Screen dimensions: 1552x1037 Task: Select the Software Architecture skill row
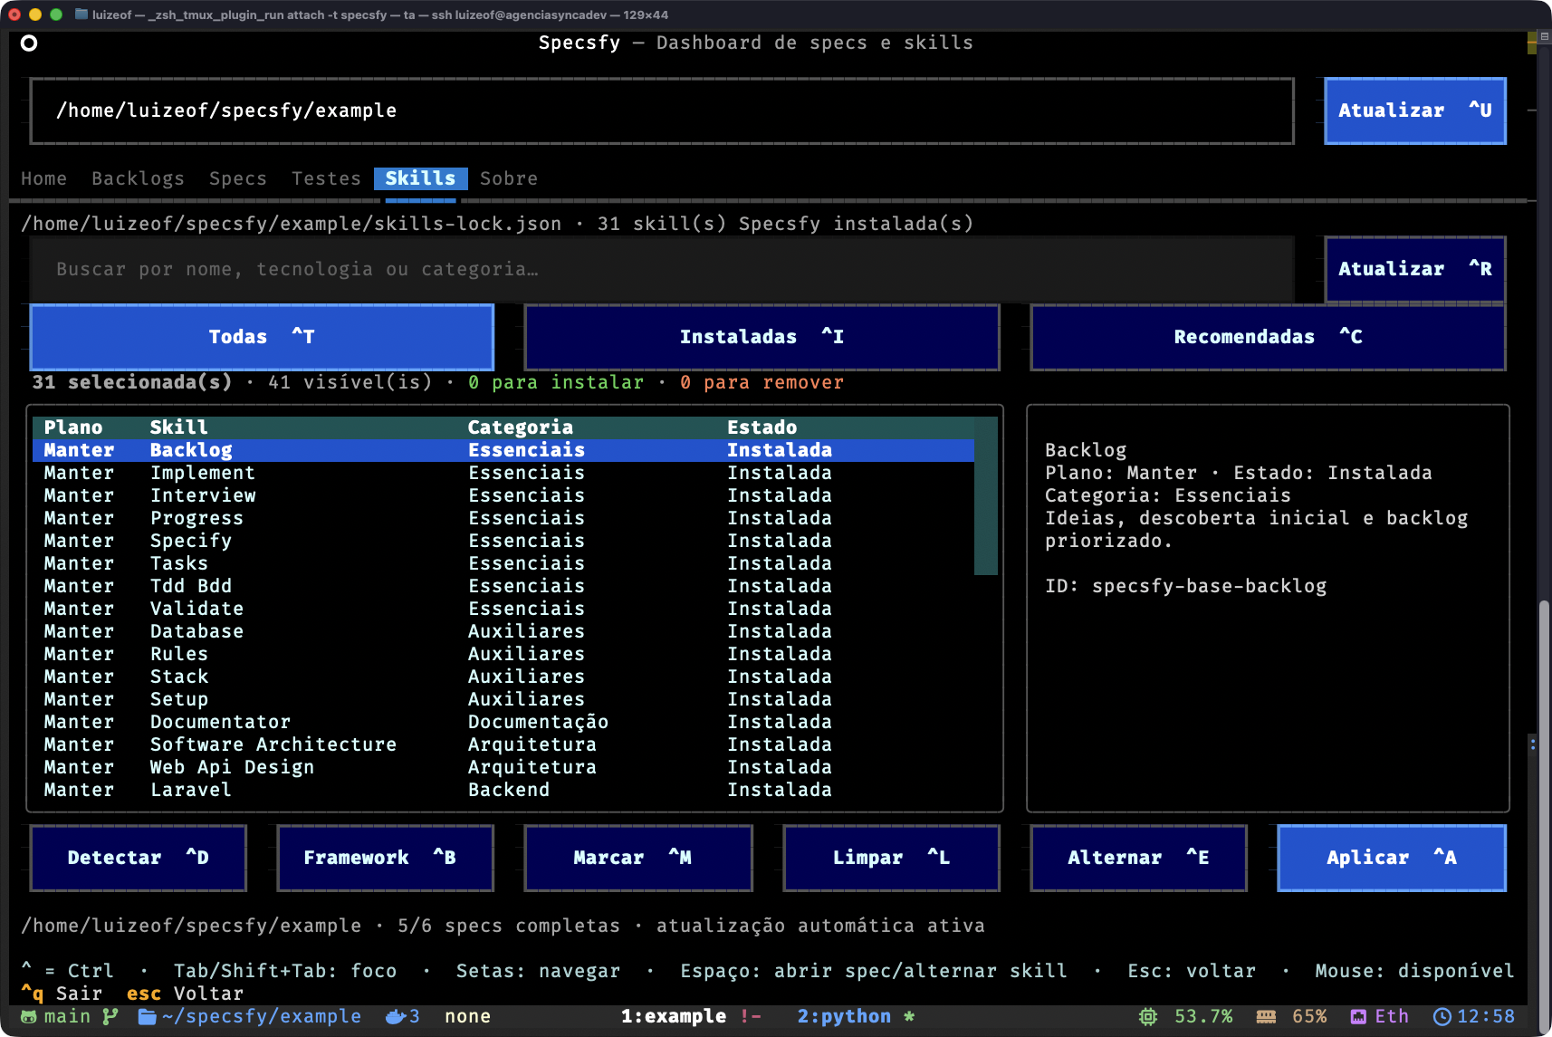[503, 744]
